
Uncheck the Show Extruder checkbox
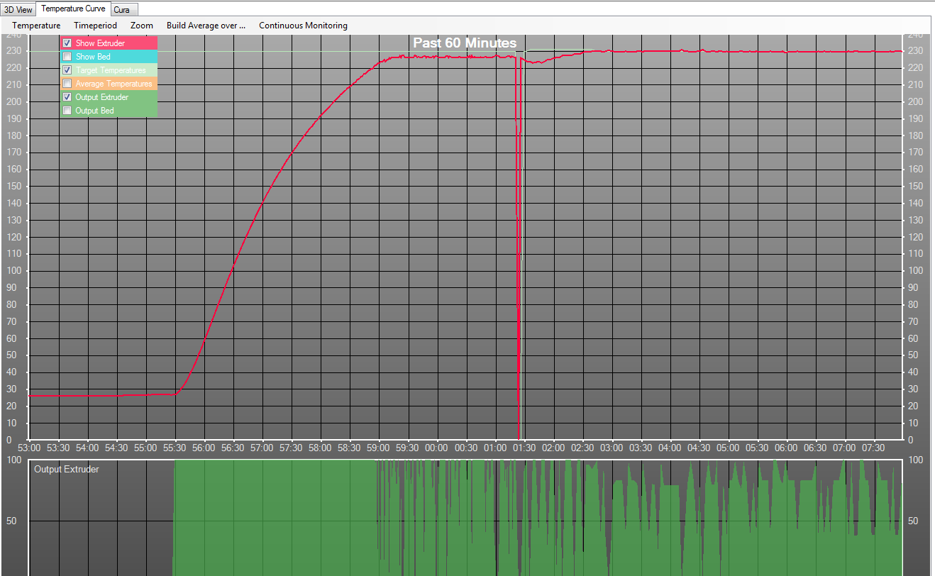(x=67, y=43)
